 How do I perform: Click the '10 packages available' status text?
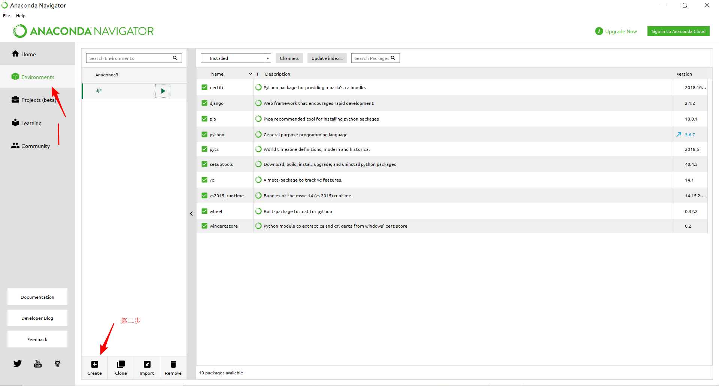point(221,373)
